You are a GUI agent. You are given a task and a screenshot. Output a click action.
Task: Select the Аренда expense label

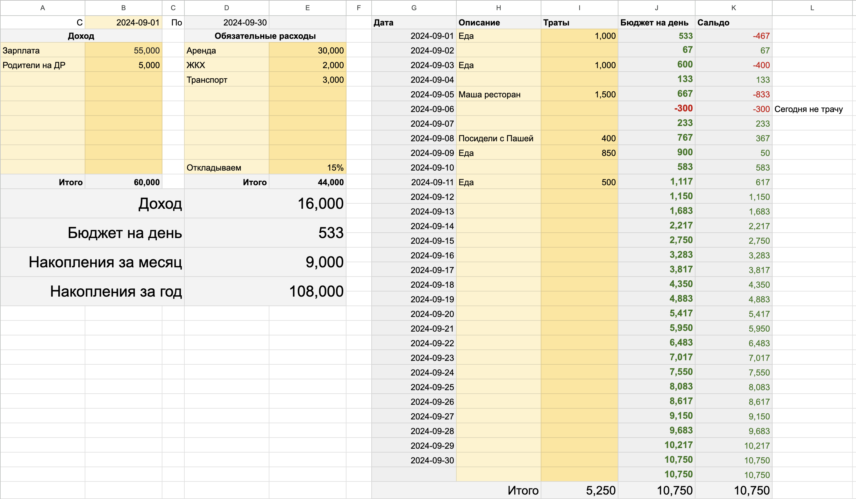pos(226,50)
